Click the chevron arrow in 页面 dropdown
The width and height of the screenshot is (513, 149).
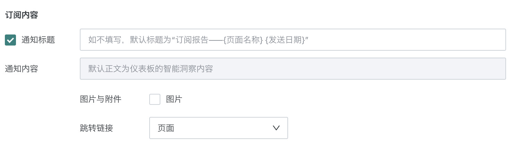coord(276,128)
